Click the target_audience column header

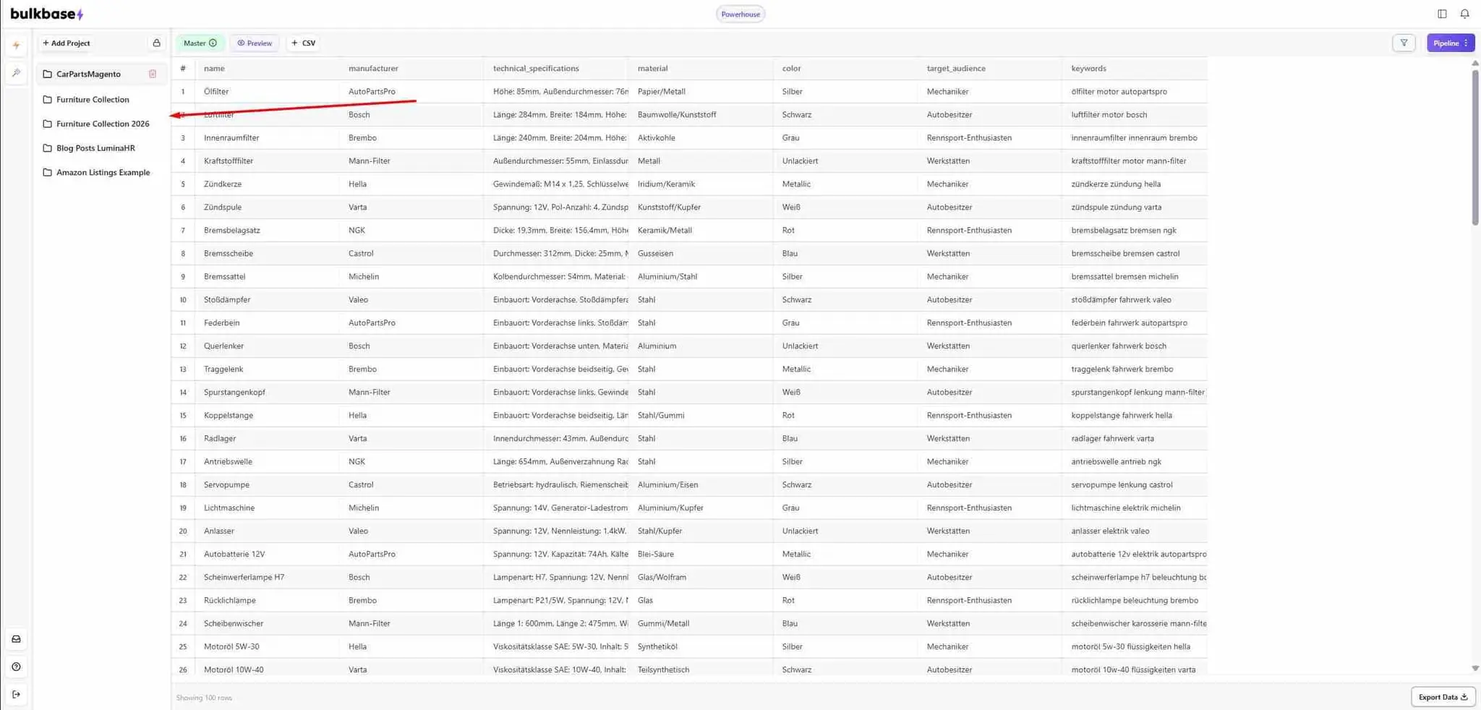coord(990,68)
